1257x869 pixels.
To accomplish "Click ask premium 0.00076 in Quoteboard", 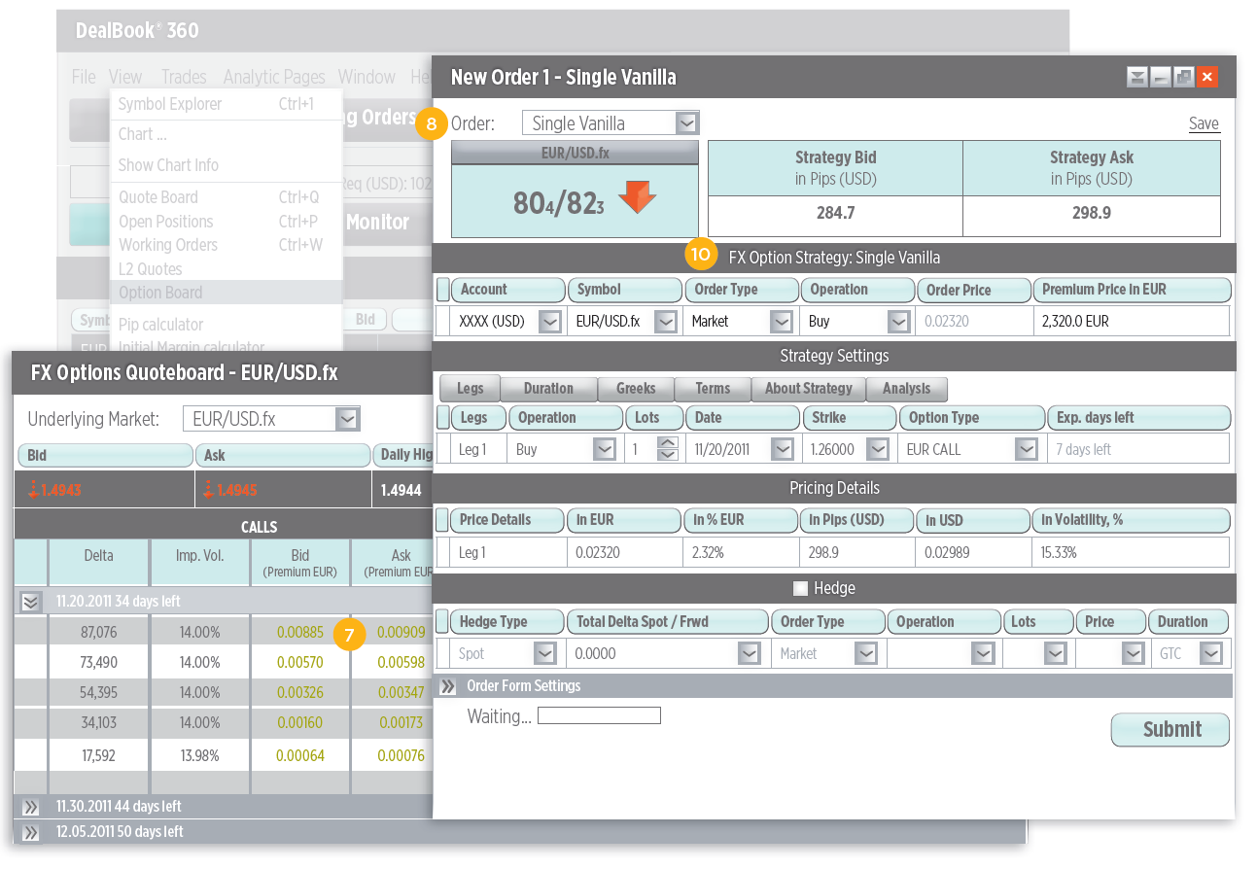I will pos(402,755).
